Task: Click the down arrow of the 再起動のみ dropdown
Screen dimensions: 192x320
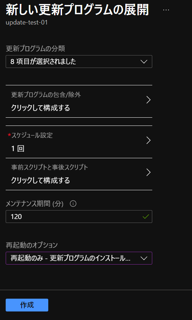Action: (144, 258)
